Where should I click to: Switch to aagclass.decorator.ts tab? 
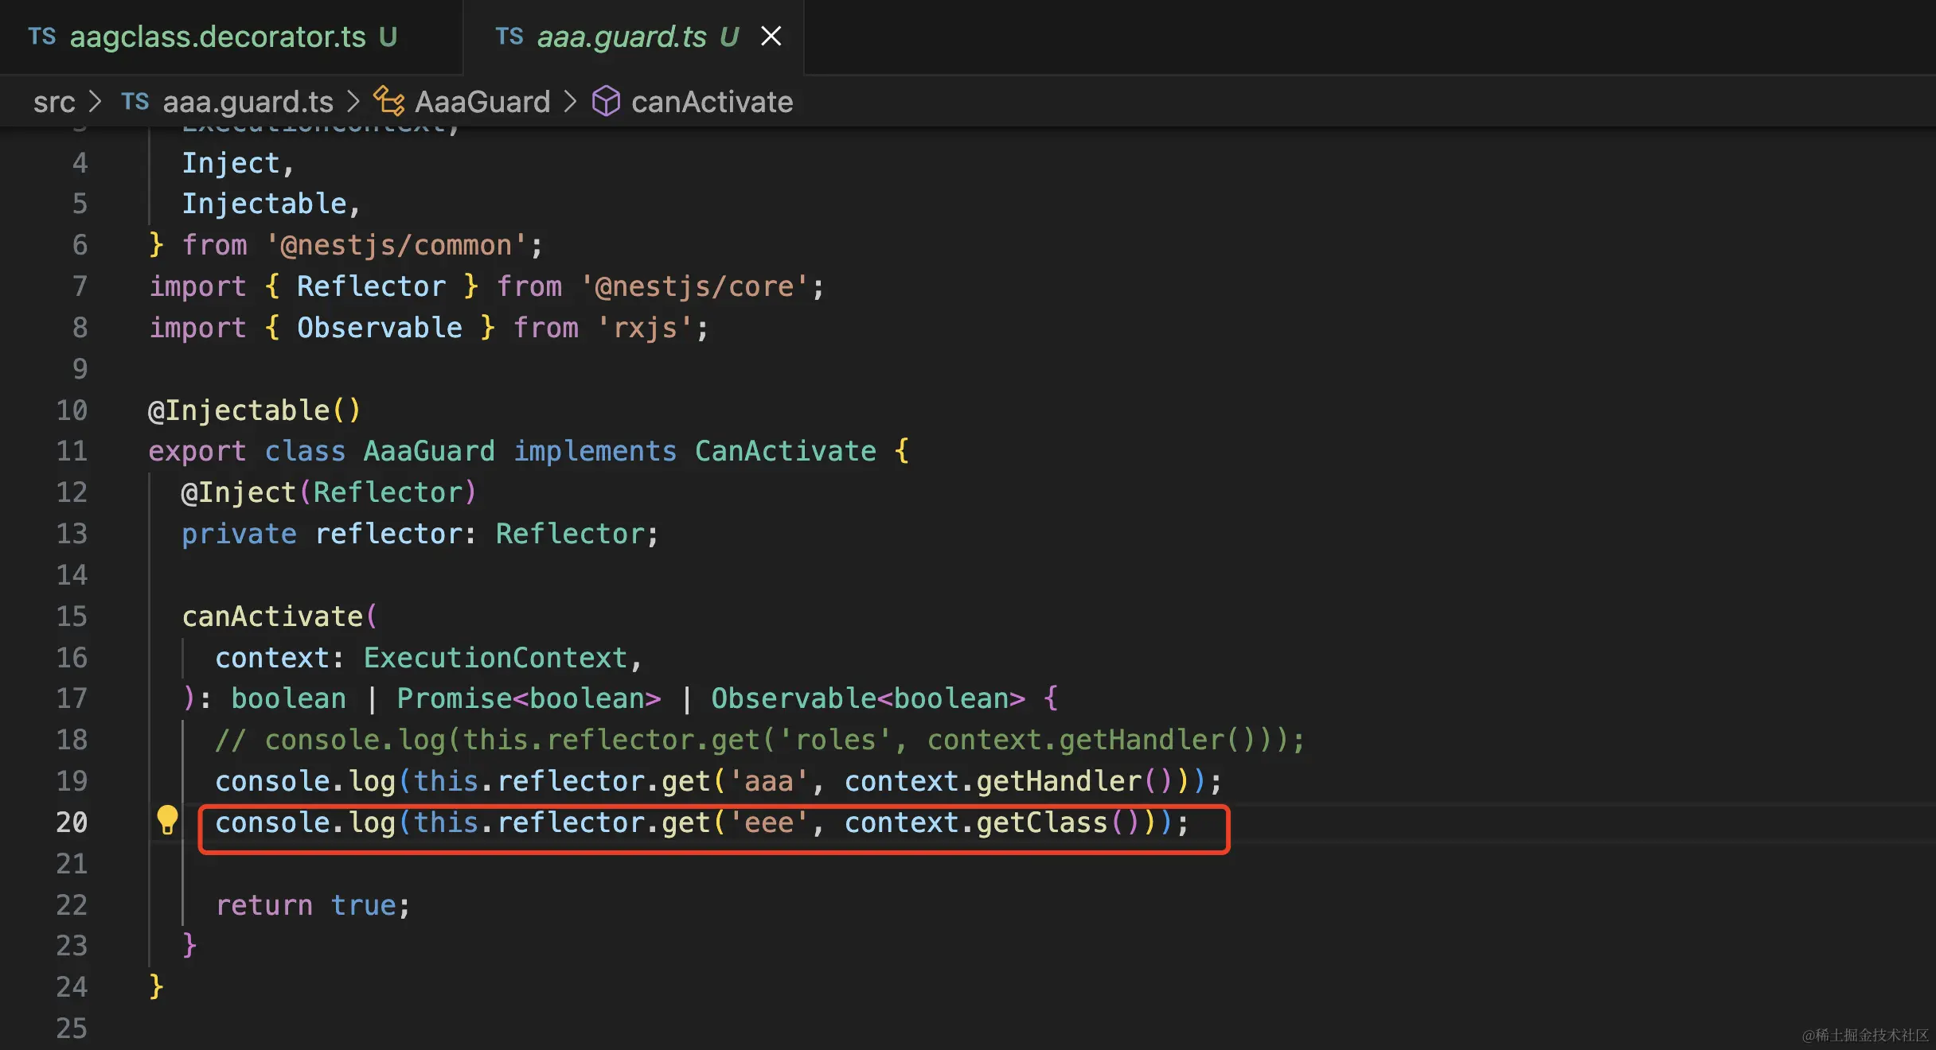pos(217,37)
